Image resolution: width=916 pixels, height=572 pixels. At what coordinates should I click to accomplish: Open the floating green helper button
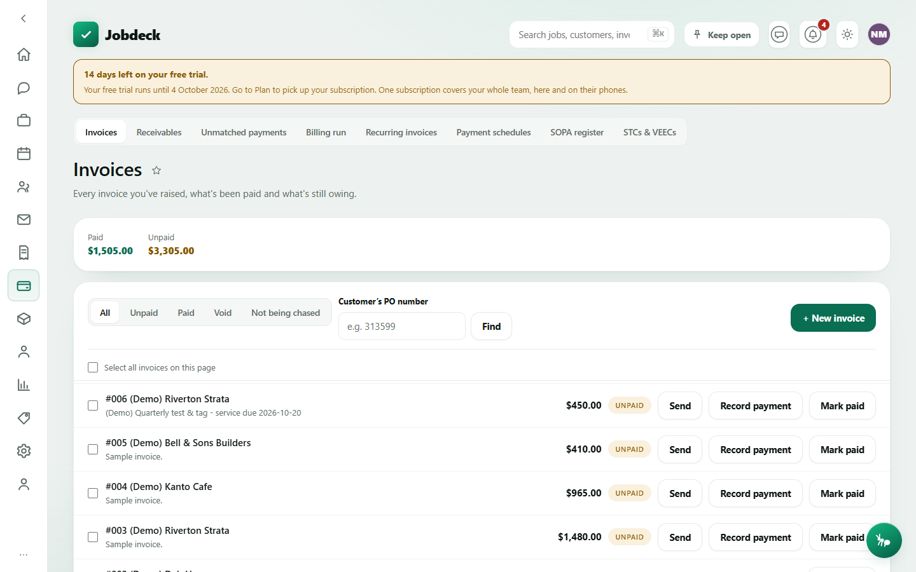tap(884, 540)
